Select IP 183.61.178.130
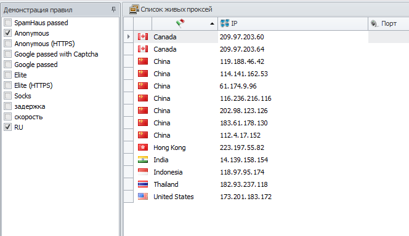This screenshot has width=409, height=236. tap(244, 123)
